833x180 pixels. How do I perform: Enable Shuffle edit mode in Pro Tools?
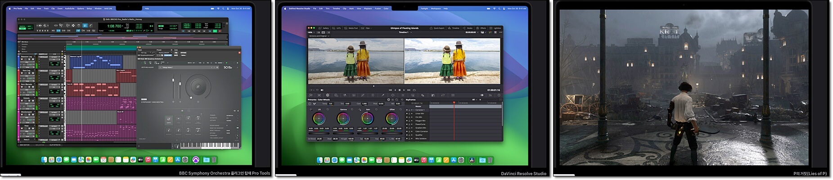(23, 27)
